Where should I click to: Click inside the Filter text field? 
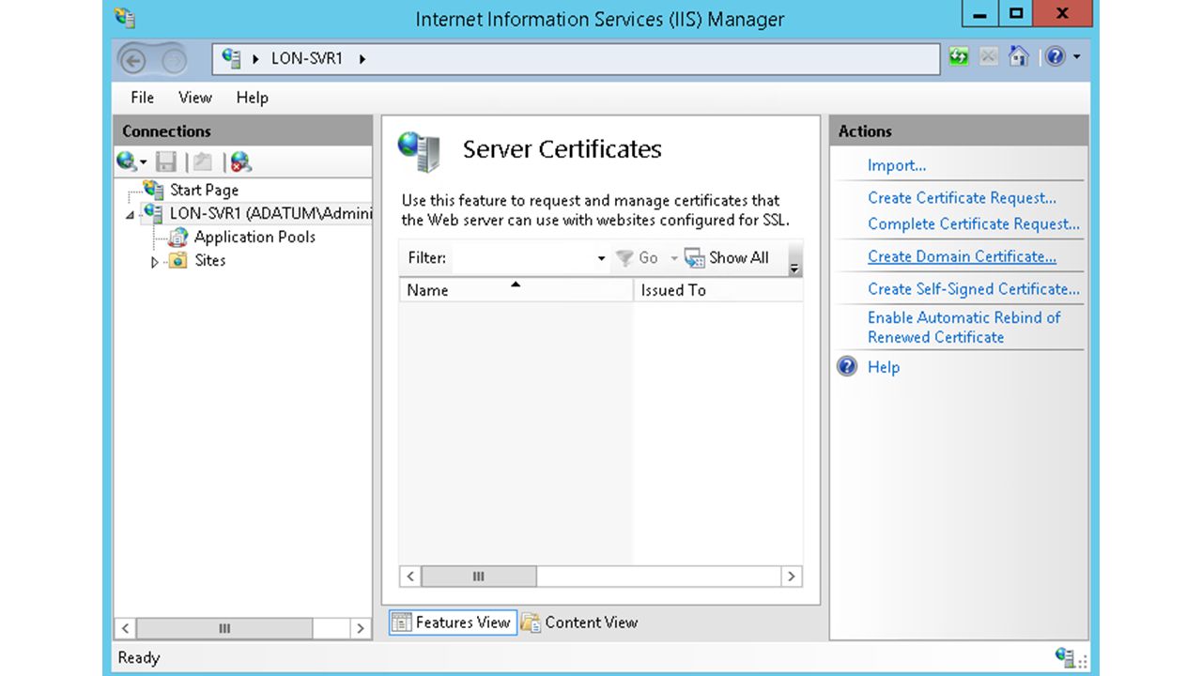(x=523, y=258)
